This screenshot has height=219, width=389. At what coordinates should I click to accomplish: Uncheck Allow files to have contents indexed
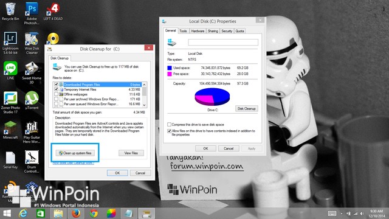coord(169,131)
